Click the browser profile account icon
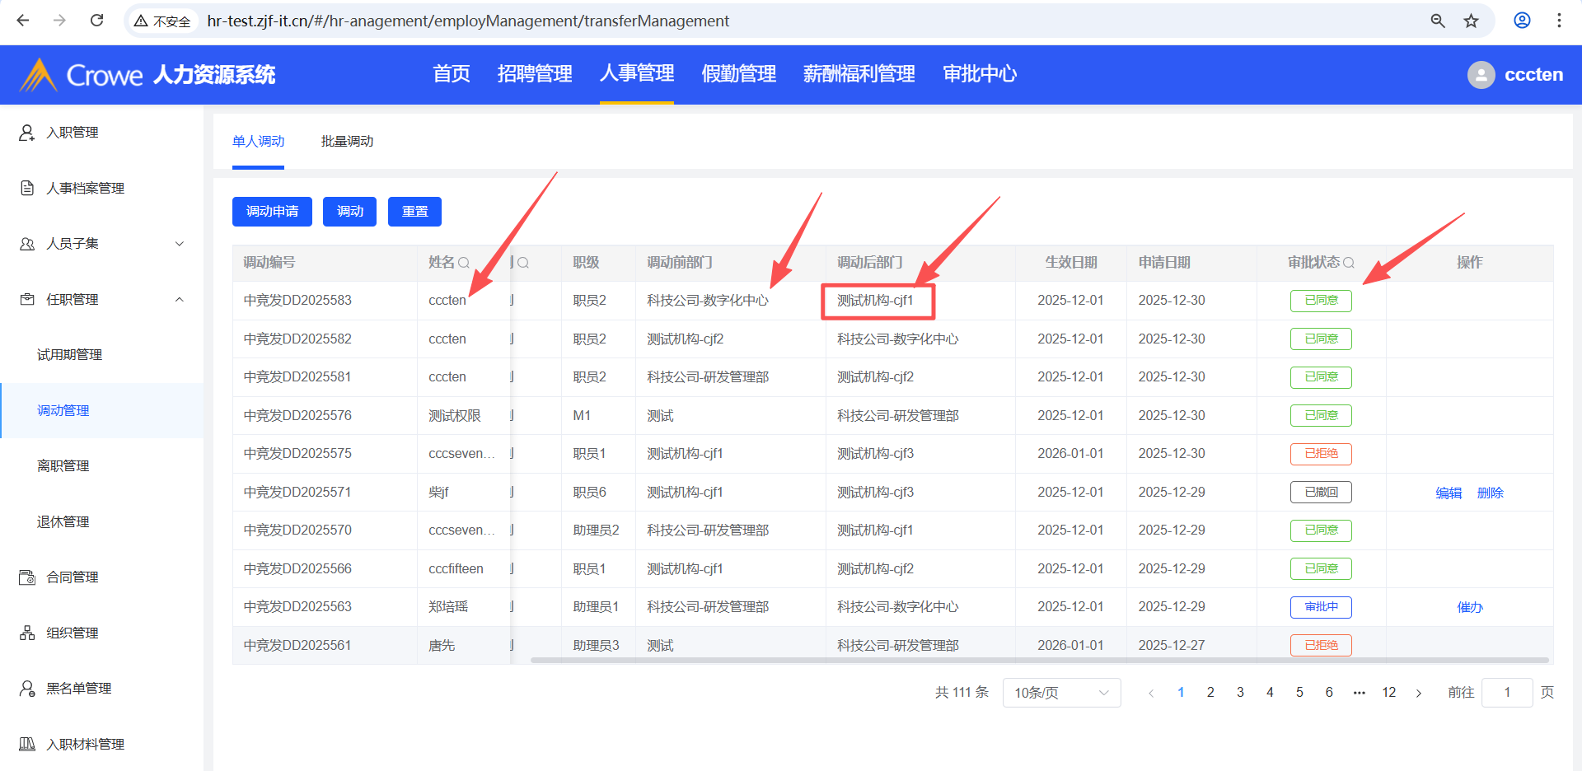The image size is (1582, 771). [x=1522, y=21]
